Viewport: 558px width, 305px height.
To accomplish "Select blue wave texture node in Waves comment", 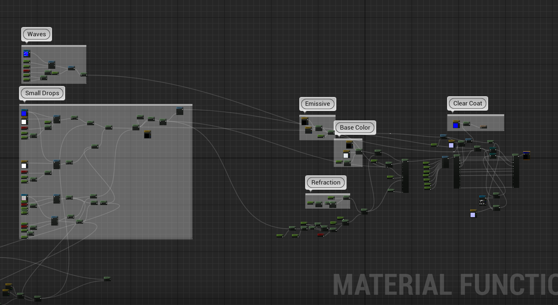I will click(26, 54).
